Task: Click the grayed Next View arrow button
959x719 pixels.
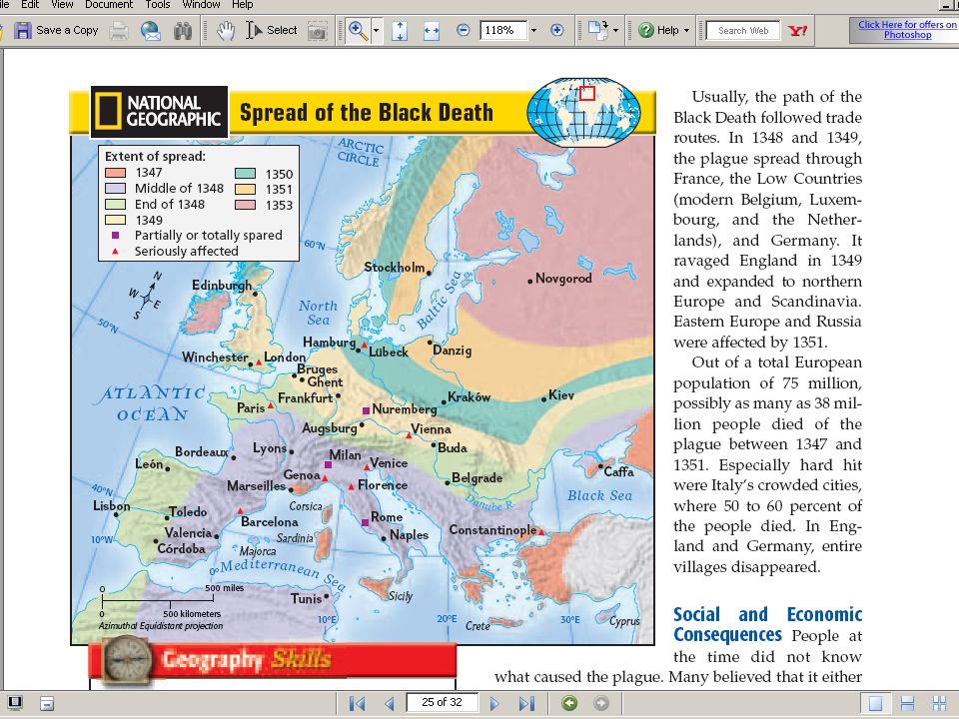Action: pos(601,703)
